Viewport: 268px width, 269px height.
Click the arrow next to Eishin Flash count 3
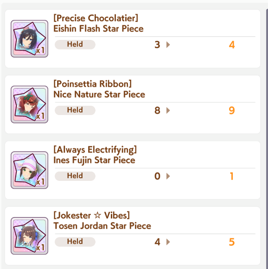click(x=168, y=45)
